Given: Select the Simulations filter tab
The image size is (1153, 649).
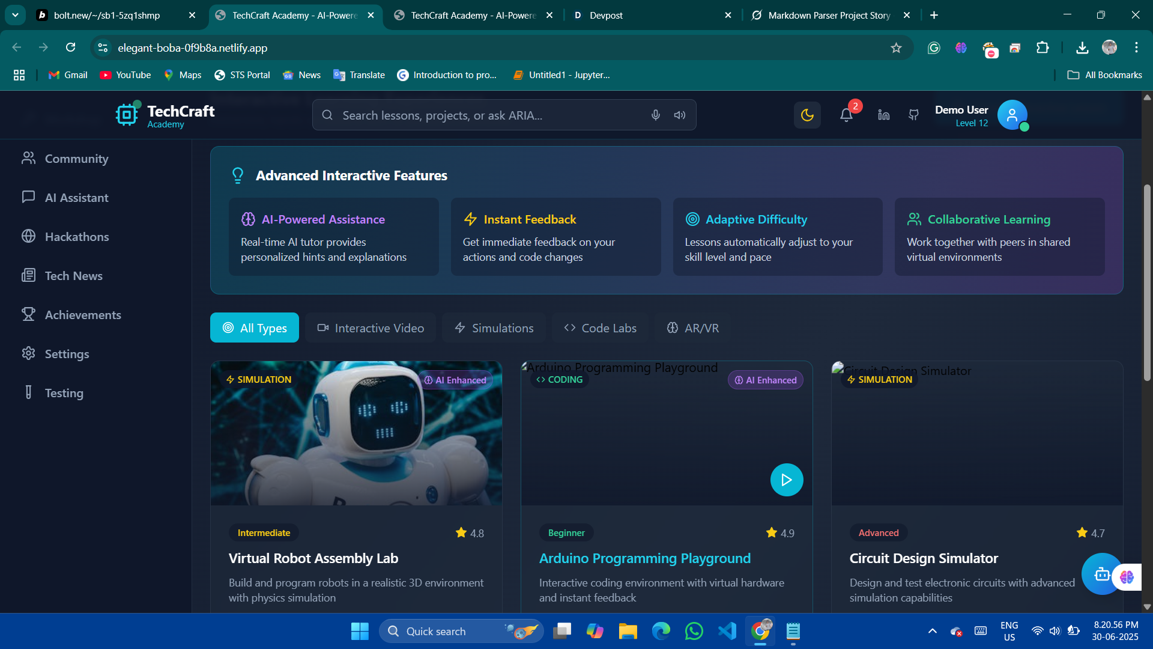Looking at the screenshot, I should (x=494, y=328).
